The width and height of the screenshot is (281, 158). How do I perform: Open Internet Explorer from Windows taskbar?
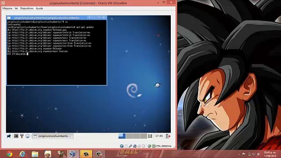22,154
